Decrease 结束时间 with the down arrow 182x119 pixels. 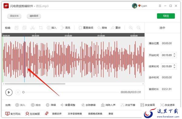pyautogui.click(x=174, y=68)
